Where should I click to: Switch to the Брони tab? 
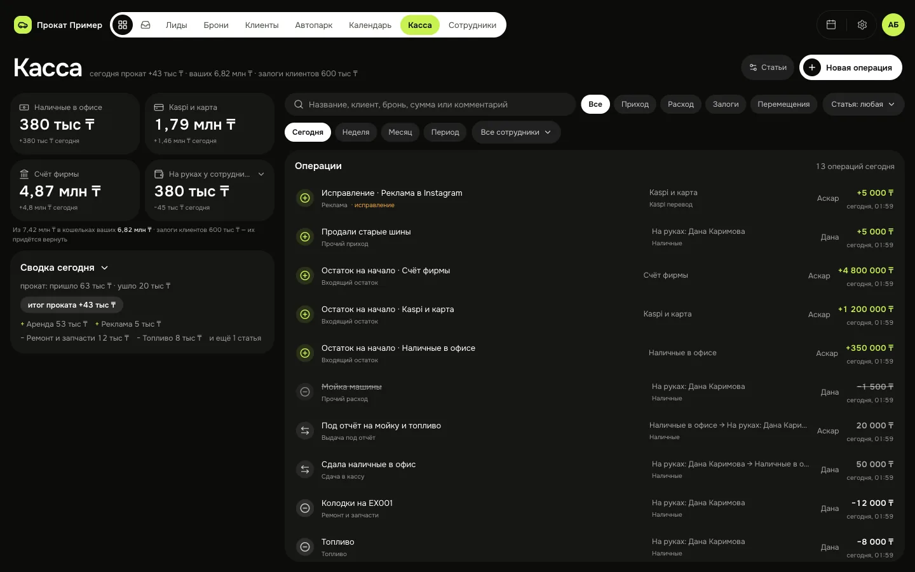[x=216, y=25]
